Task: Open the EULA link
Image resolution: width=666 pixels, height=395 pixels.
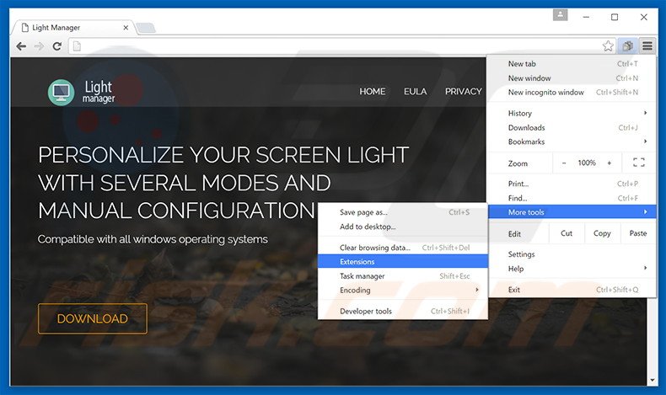Action: (415, 91)
